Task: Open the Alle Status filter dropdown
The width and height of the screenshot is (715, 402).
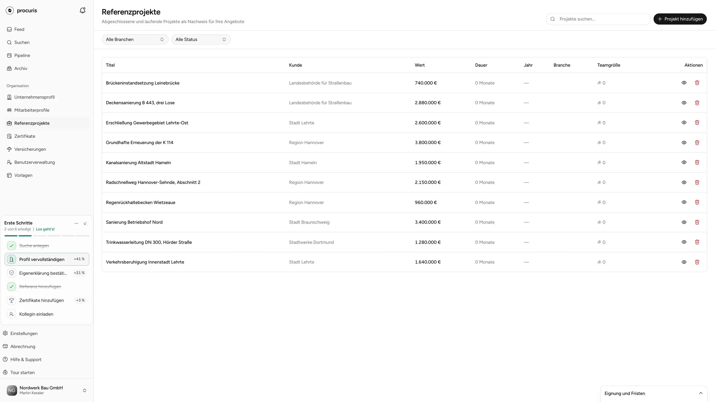Action: [201, 39]
